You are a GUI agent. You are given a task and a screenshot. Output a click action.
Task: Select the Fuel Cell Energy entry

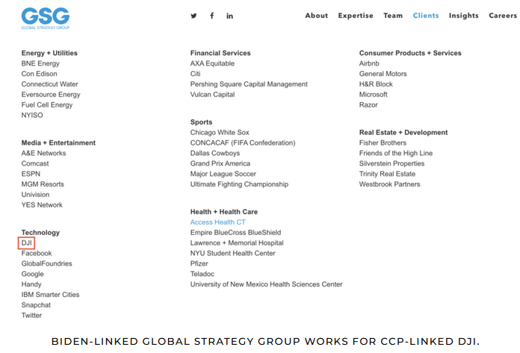[x=47, y=105]
